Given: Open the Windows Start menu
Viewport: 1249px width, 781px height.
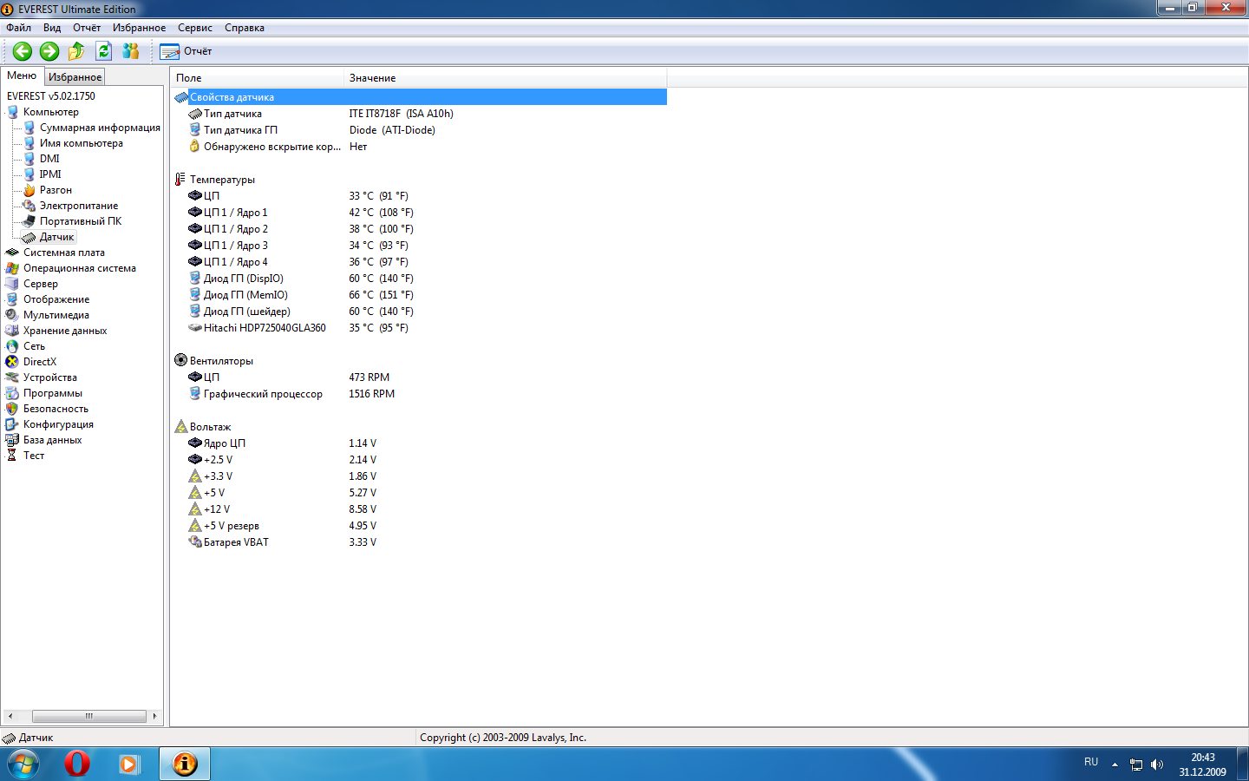Looking at the screenshot, I should pyautogui.click(x=23, y=765).
